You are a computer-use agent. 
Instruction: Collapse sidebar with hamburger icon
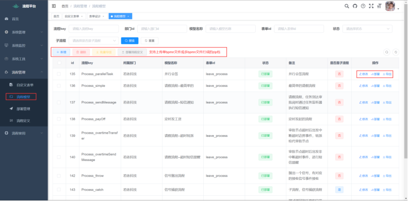point(54,6)
